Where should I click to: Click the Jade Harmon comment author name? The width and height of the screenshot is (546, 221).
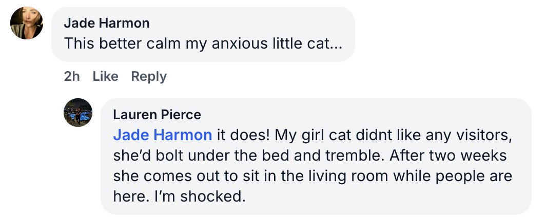click(107, 23)
